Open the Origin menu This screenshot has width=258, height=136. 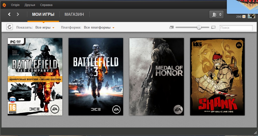[x=15, y=5]
